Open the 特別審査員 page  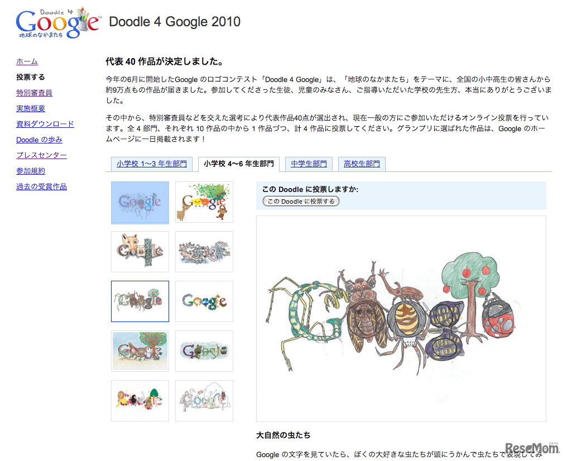click(35, 93)
